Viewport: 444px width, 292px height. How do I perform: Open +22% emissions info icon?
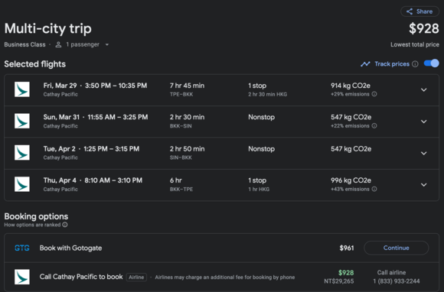[x=374, y=126]
